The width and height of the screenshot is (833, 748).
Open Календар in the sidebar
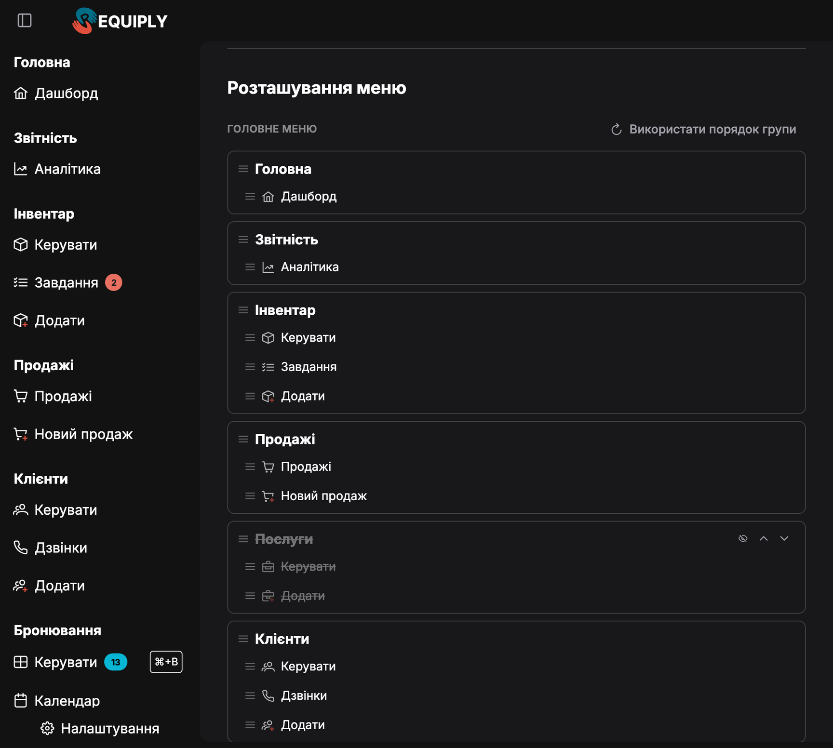[x=57, y=701]
